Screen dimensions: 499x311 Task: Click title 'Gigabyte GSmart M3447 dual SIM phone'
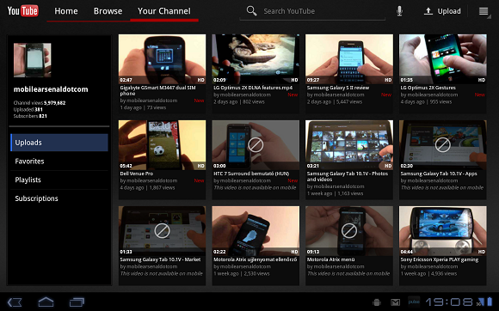[157, 90]
